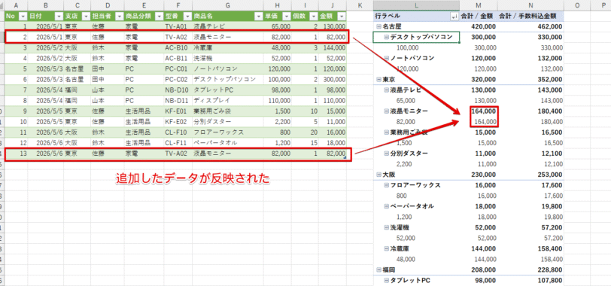Open the 支店 header filter arrow
Viewport: 611px width, 286px height.
[86, 17]
